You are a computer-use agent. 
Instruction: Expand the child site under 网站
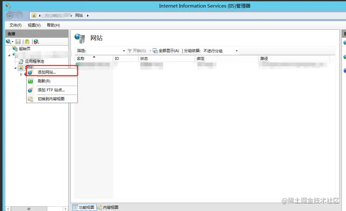coord(21,75)
